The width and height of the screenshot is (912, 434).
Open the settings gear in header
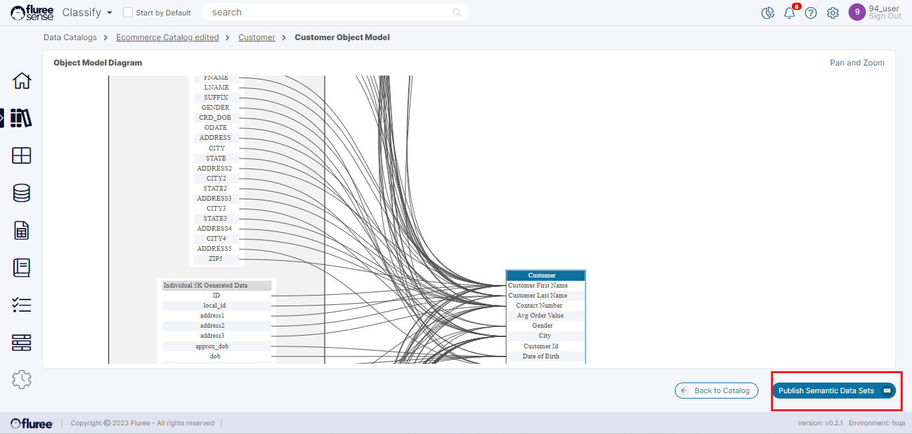coord(832,13)
